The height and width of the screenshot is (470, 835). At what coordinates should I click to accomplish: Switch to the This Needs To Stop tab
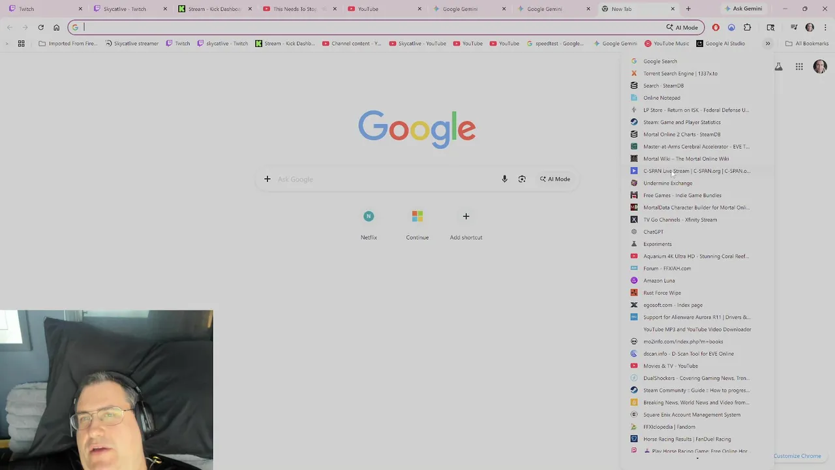[x=300, y=9]
